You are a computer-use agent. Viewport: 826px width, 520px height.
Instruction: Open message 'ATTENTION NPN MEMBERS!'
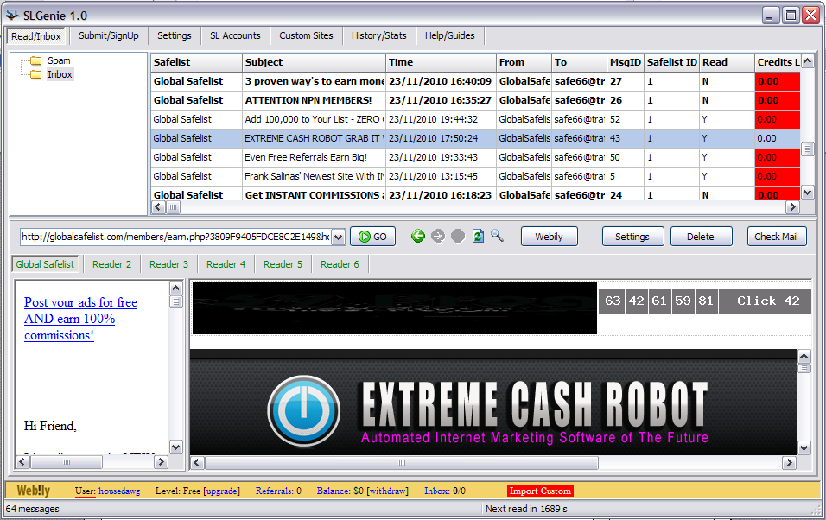475,100
